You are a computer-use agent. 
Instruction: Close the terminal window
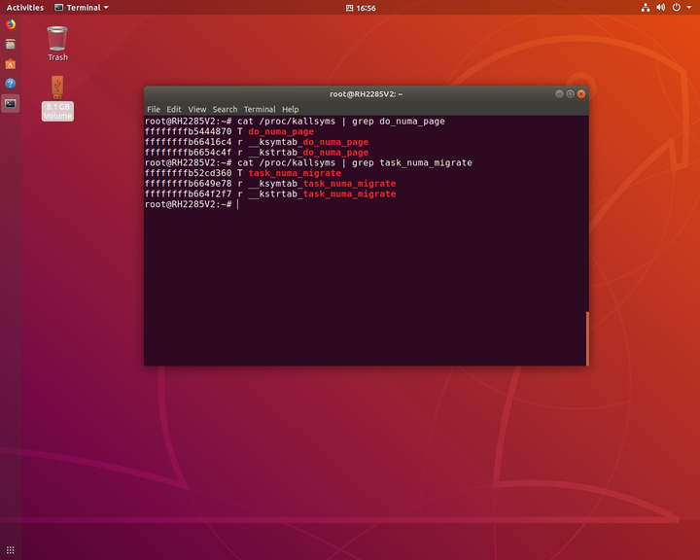[581, 93]
